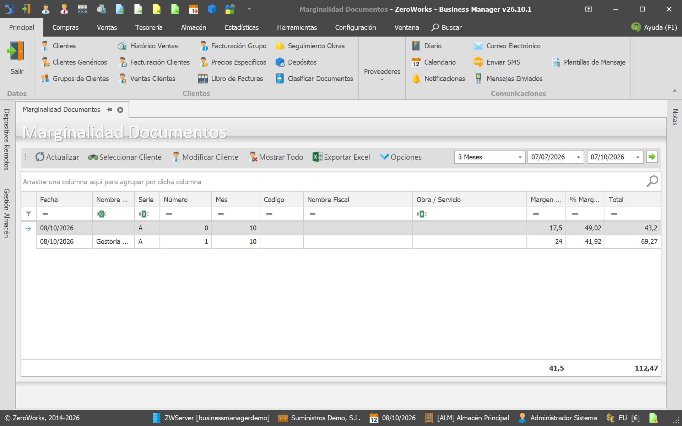The image size is (682, 426).
Task: Click the Nombre Fiscal filter cell
Action: point(358,214)
